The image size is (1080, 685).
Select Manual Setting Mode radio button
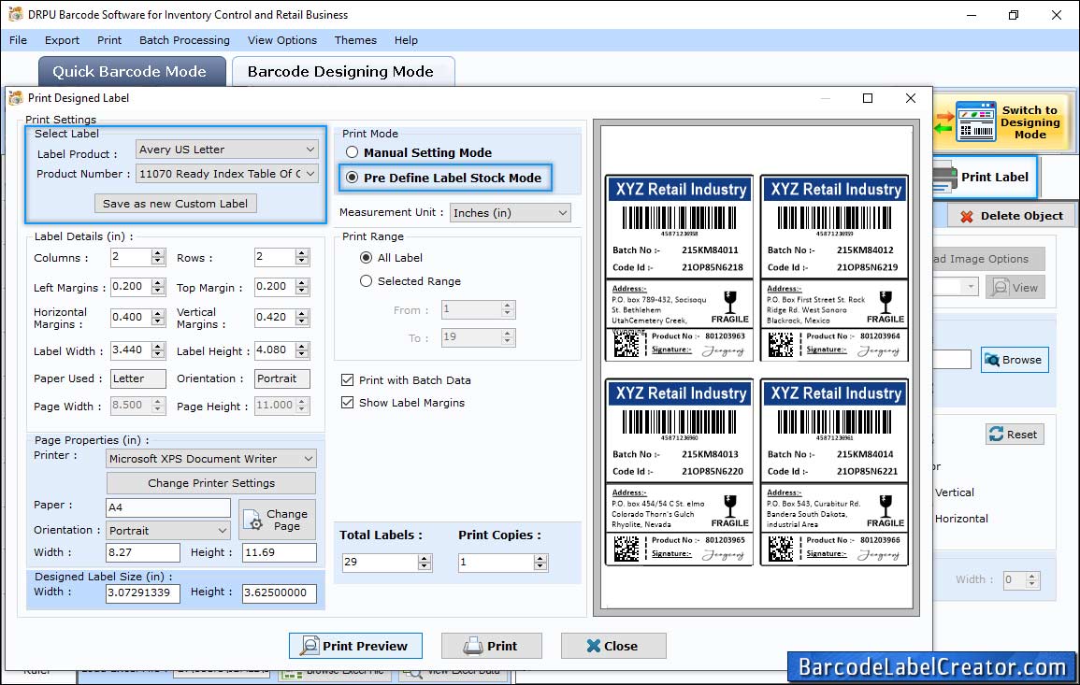coord(352,152)
